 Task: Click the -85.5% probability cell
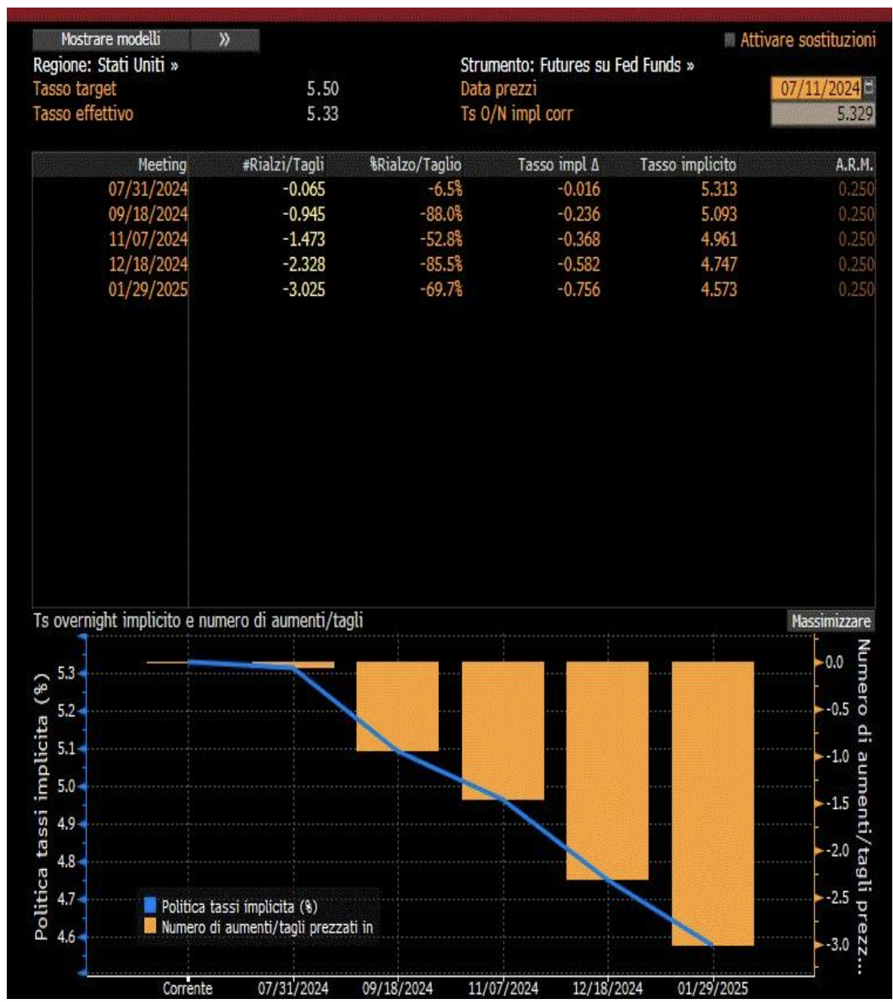point(441,264)
